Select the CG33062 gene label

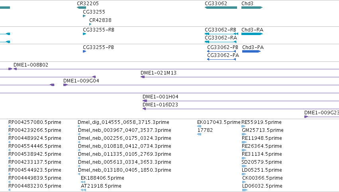216,4
